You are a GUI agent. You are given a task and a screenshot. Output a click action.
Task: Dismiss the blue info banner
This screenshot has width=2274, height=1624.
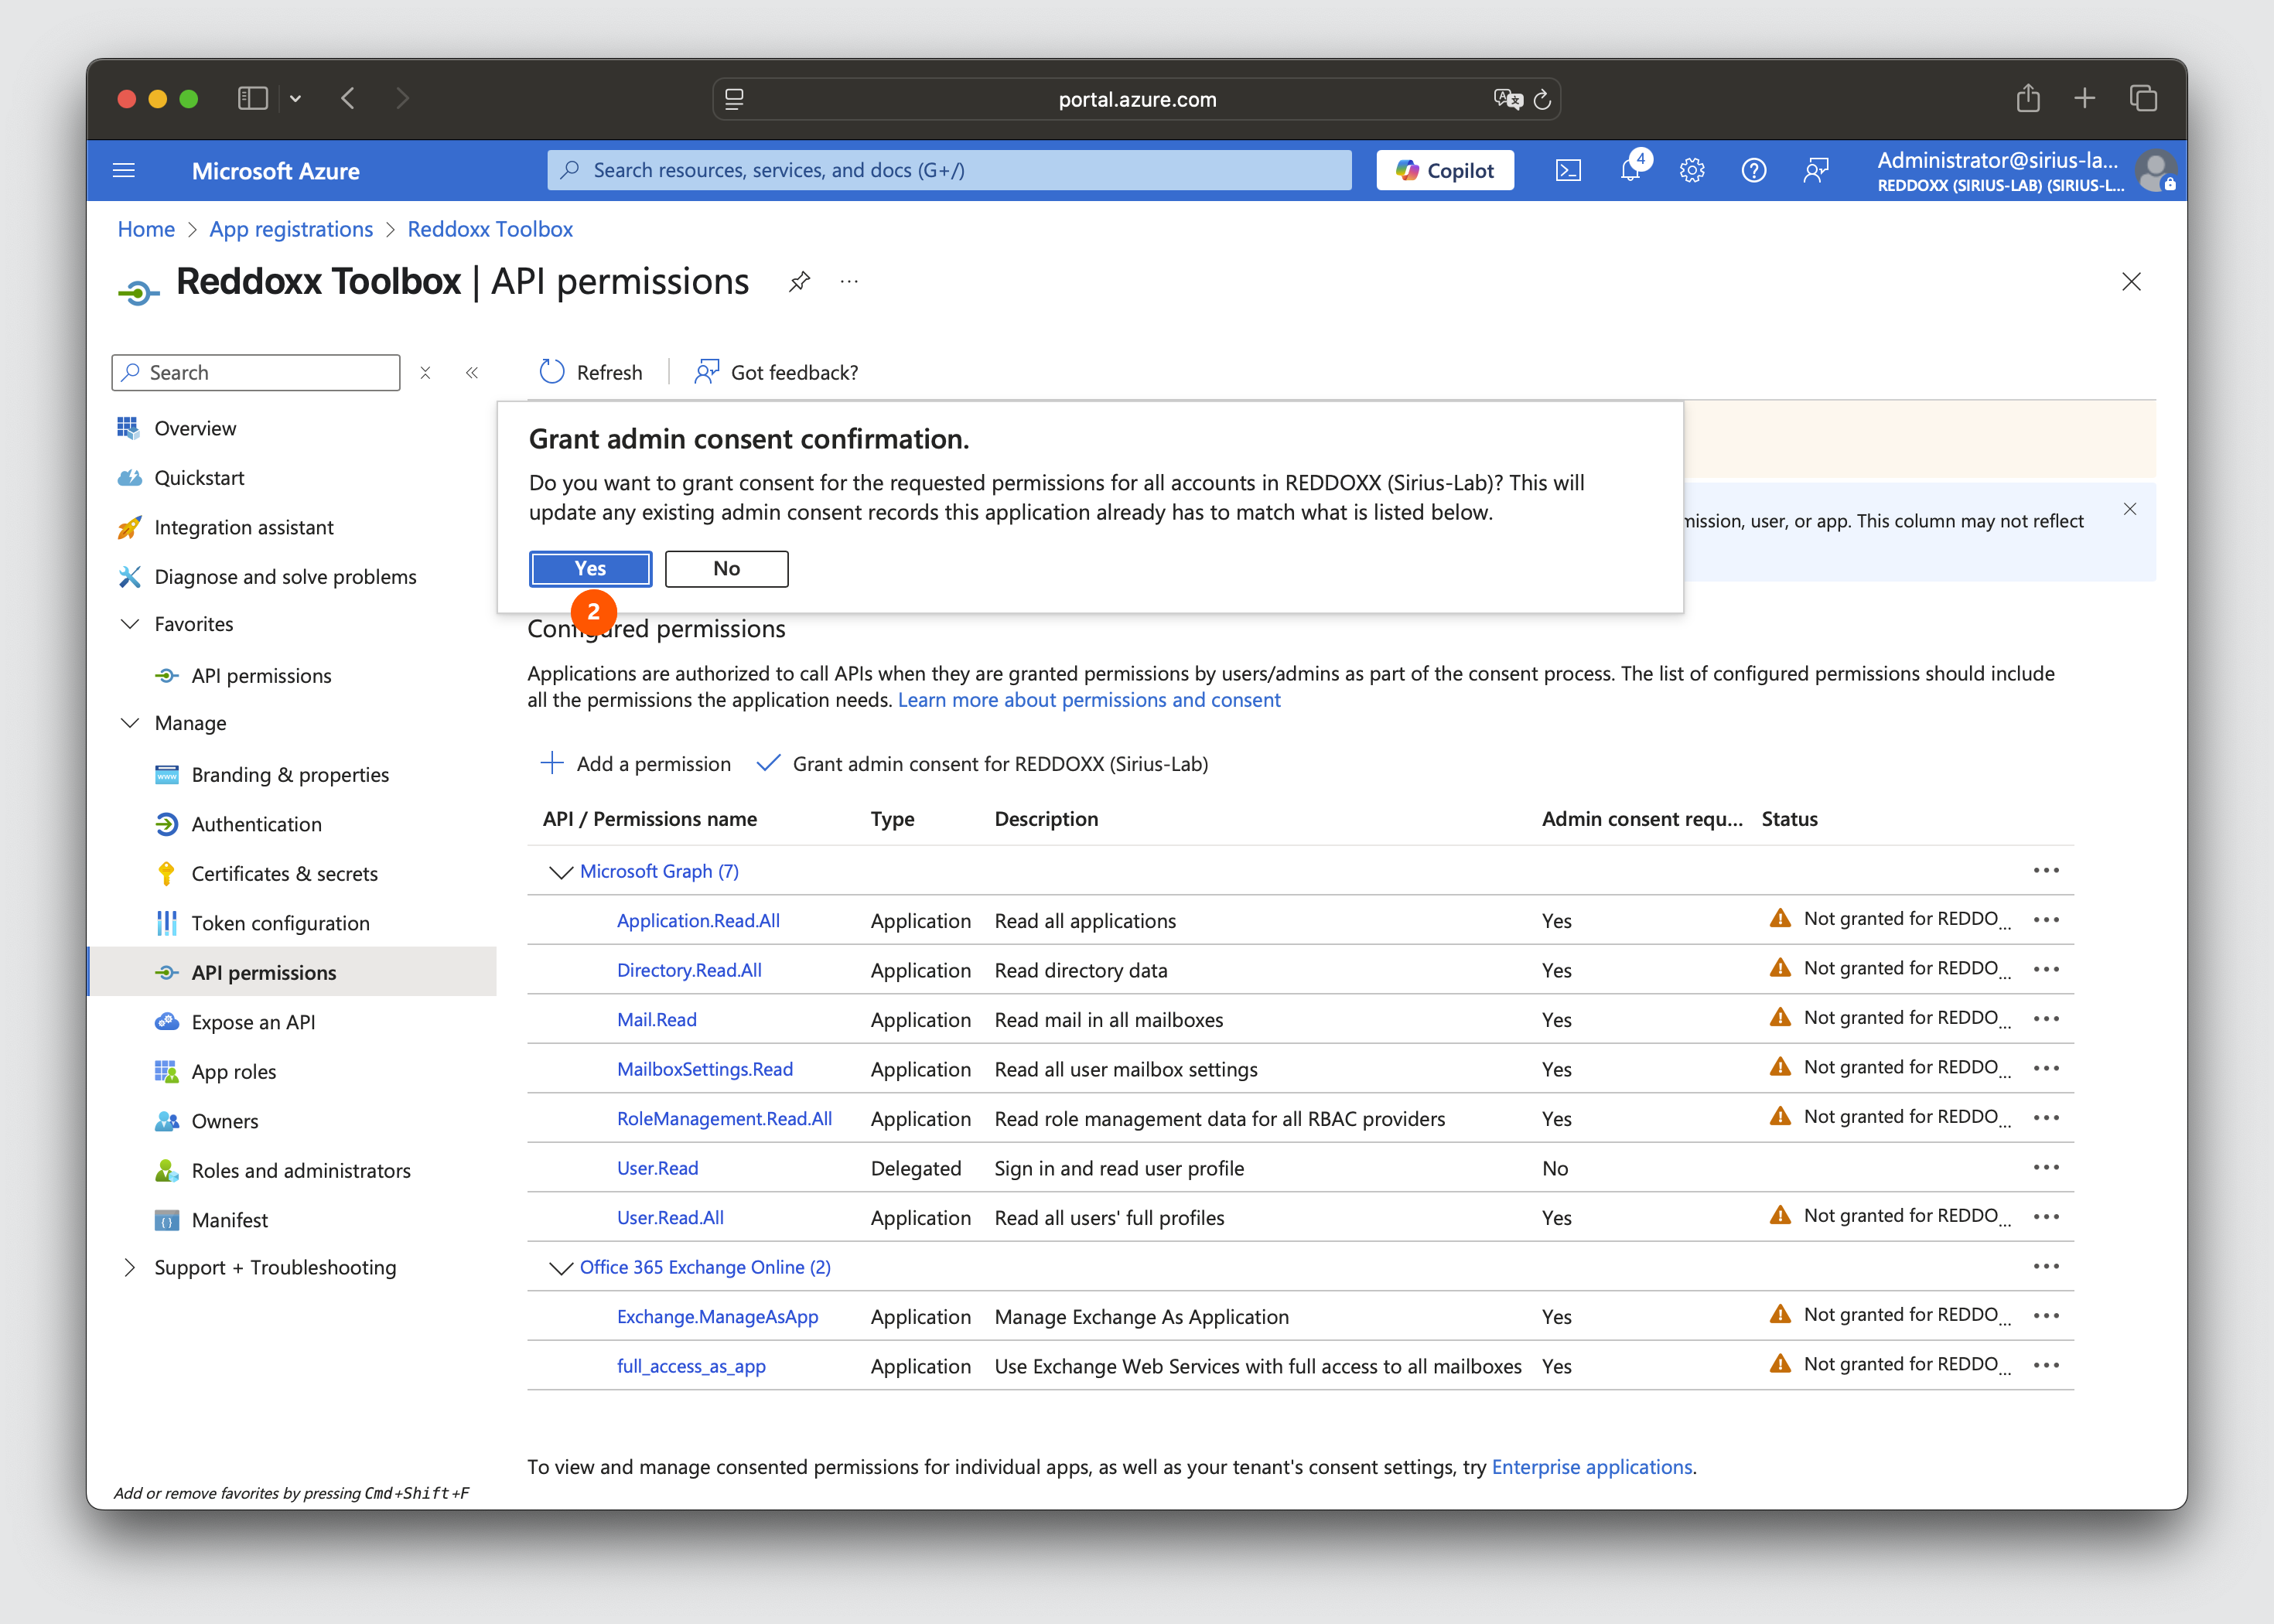pyautogui.click(x=2130, y=510)
